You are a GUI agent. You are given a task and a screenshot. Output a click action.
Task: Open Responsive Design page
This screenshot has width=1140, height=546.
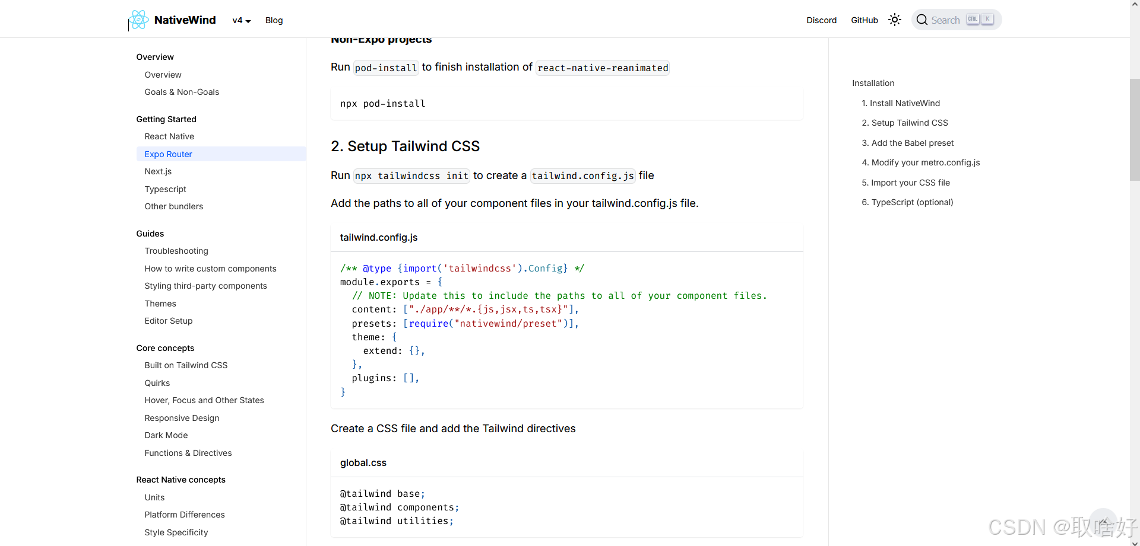182,418
